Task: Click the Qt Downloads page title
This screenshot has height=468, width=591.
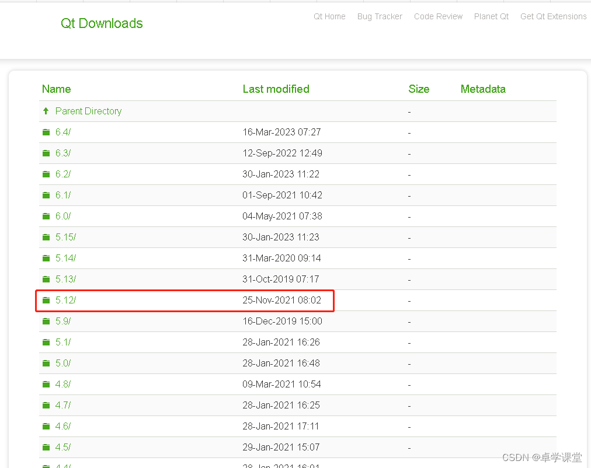Action: click(x=102, y=23)
